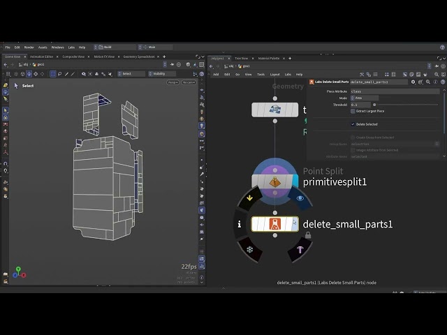The width and height of the screenshot is (447, 335).
Task: Open the network editor Add menu
Action: 216,75
